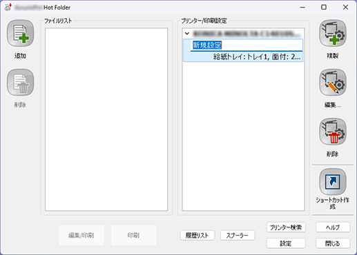Open the 編集... edit print setting icon
Screen dimensions: 357x255
(333, 83)
